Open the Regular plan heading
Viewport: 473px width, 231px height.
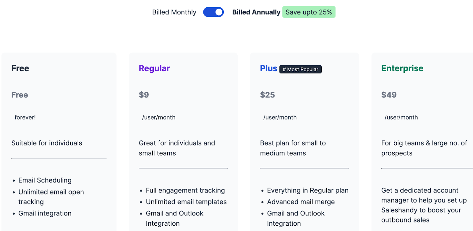[154, 68]
